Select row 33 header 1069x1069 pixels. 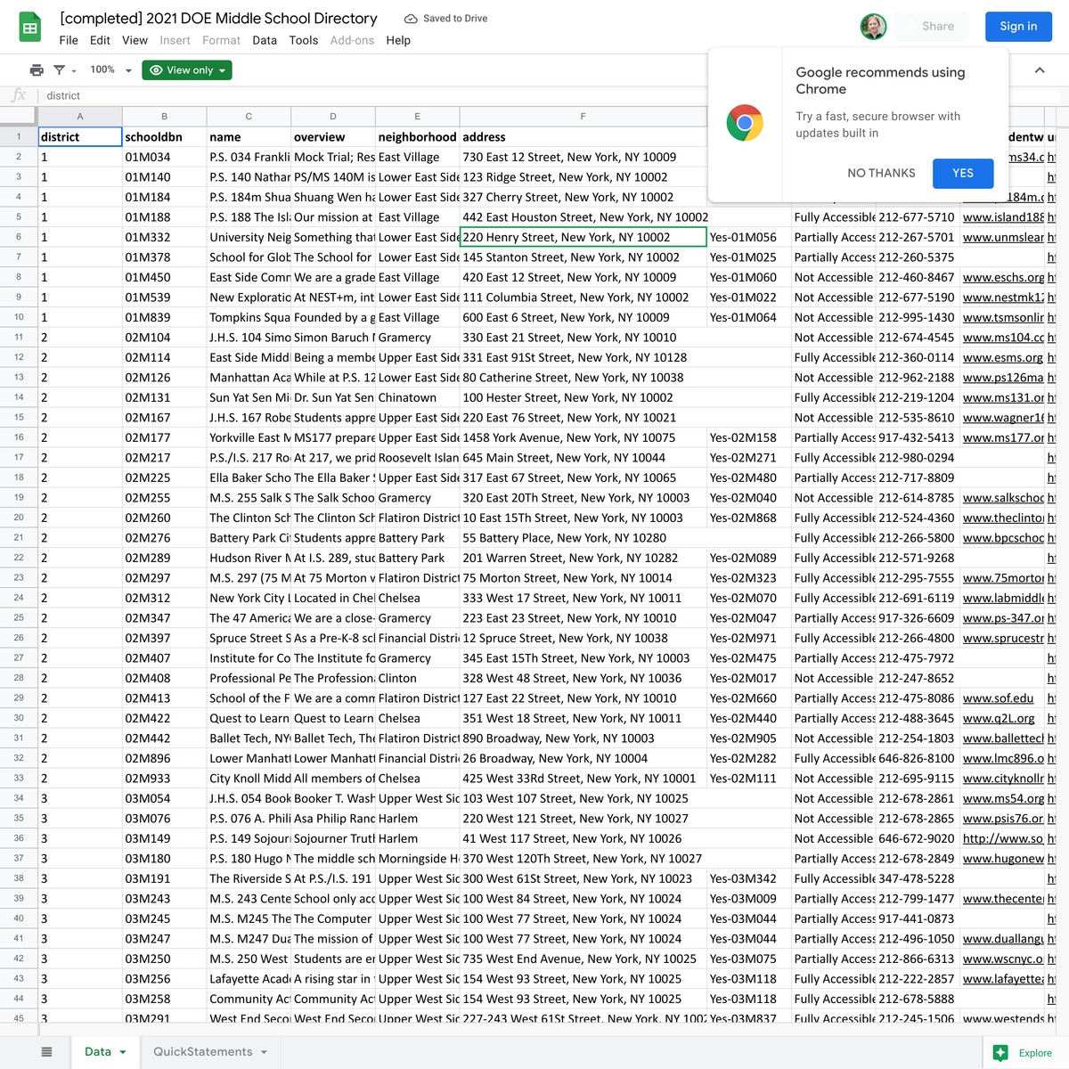point(19,779)
